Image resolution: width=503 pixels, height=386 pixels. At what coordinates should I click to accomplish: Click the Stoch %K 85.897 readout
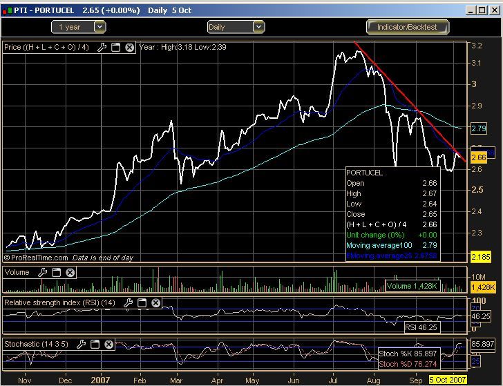click(x=408, y=354)
